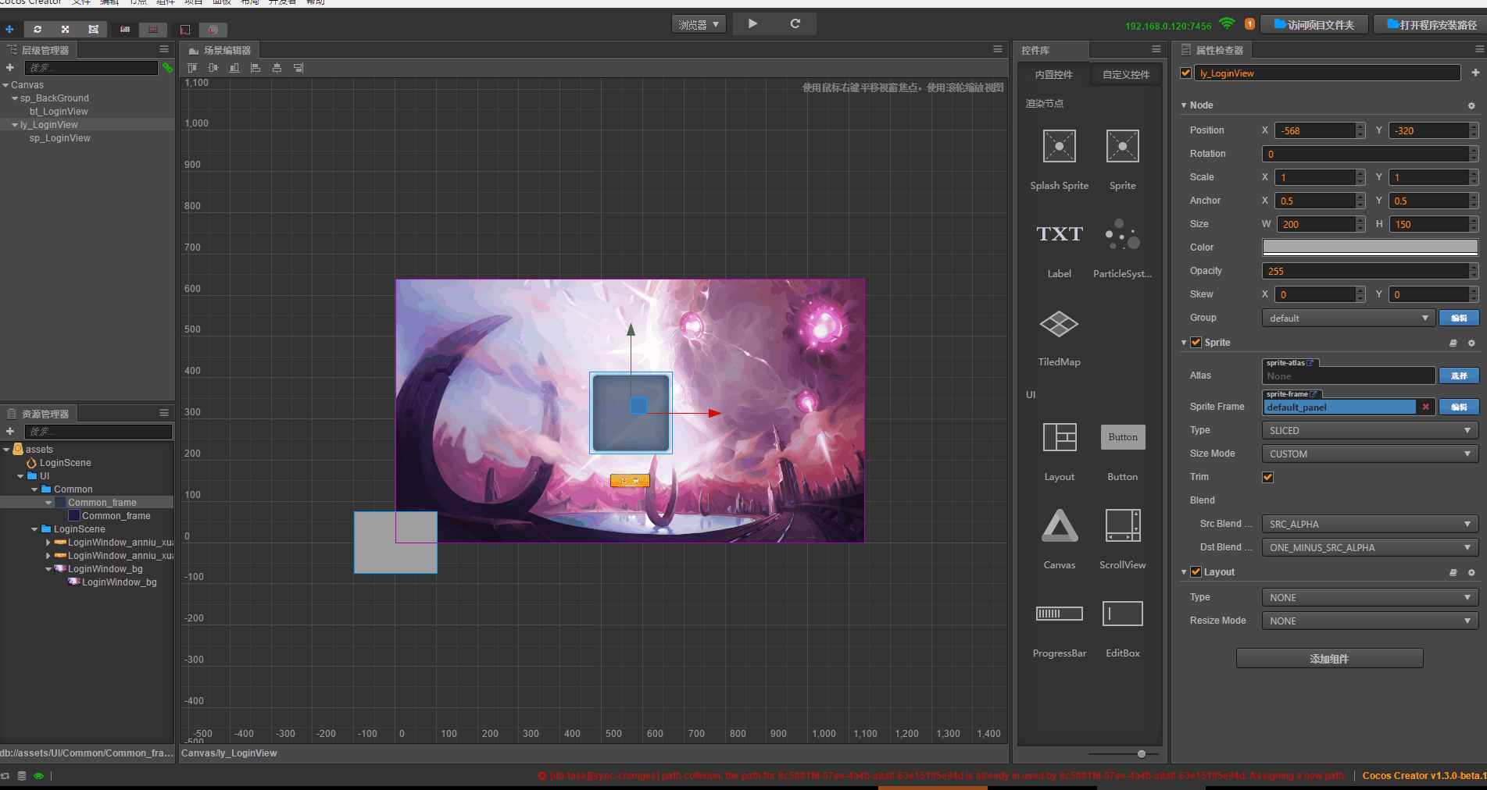Clear Sprite Frame with red X

[x=1426, y=407]
